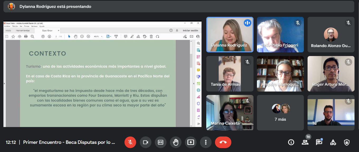Expand the Acrobat left navigation pane arrow
The image size is (359, 152).
[x=4, y=84]
